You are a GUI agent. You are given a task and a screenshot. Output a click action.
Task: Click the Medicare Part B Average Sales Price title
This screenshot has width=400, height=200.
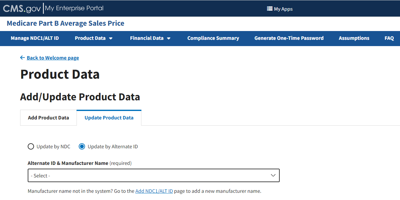click(66, 24)
